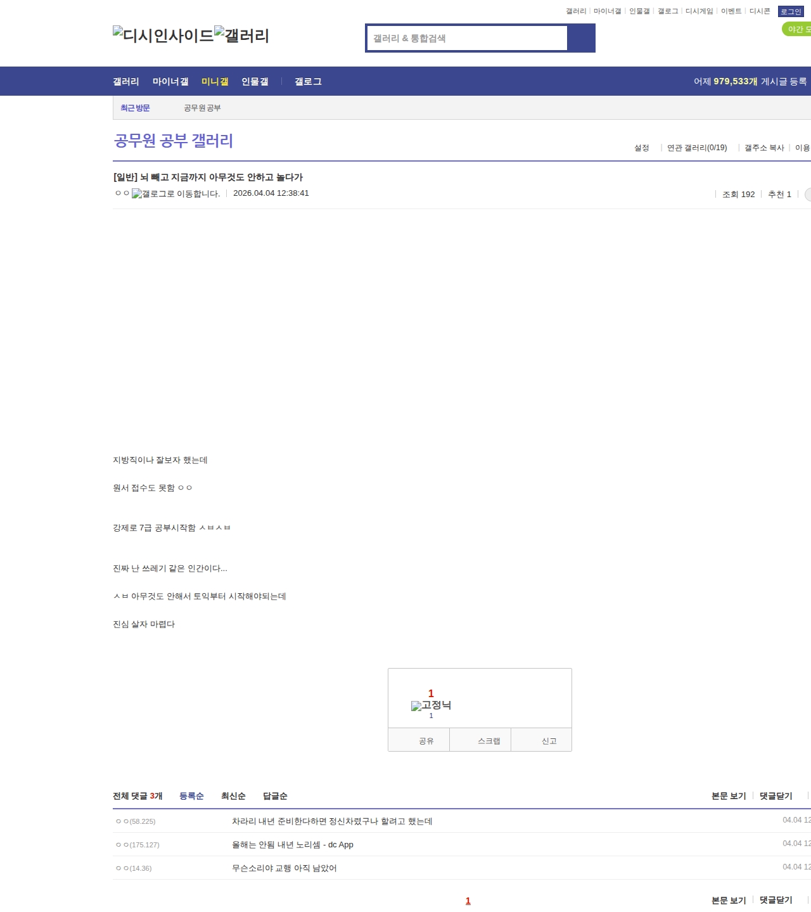Image resolution: width=811 pixels, height=912 pixels.
Task: Click the body line 원서 접수도 못함 ㅇㅇ
Action: (153, 488)
